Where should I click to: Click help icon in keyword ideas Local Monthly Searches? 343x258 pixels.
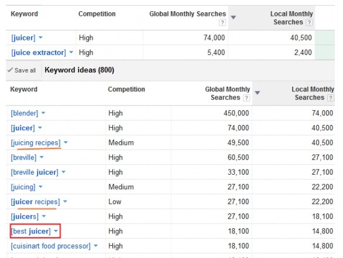[330, 98]
